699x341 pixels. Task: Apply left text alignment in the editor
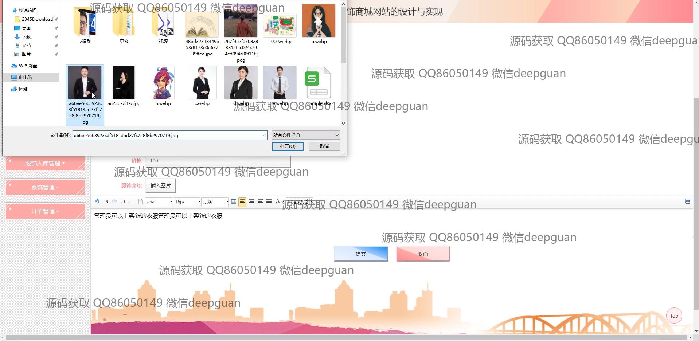[x=242, y=201]
